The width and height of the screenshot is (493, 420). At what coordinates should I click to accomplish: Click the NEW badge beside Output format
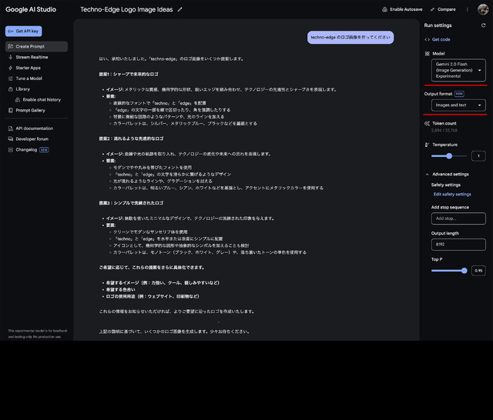[459, 94]
